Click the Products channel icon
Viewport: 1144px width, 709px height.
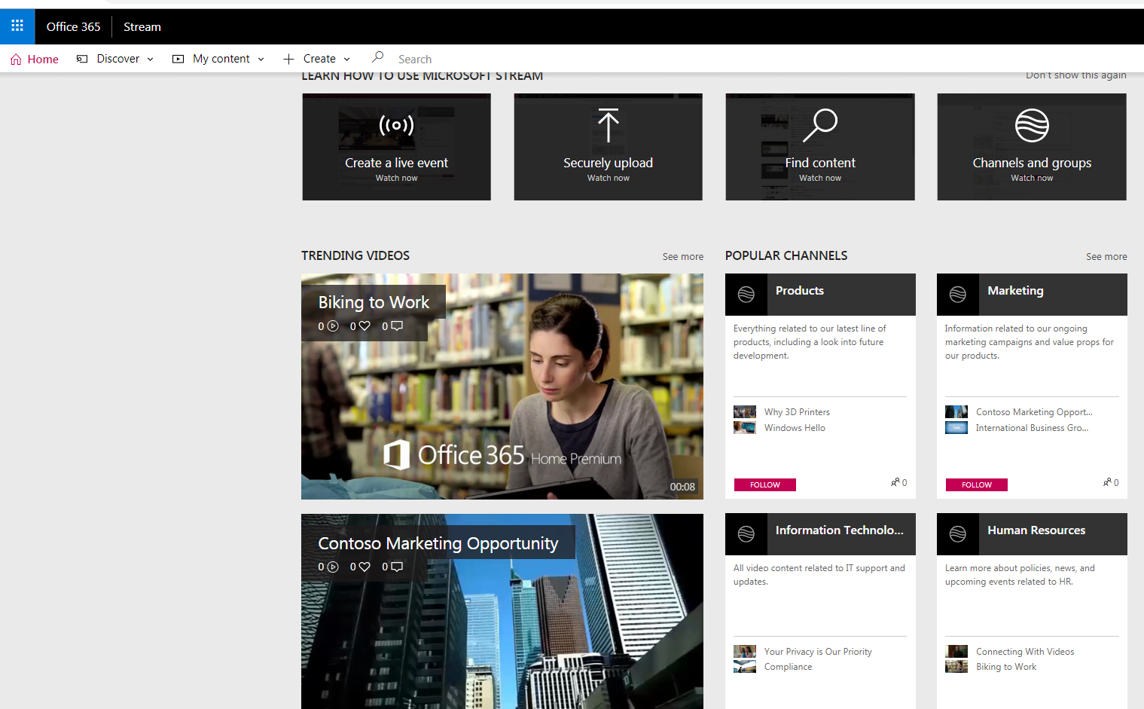coord(746,295)
